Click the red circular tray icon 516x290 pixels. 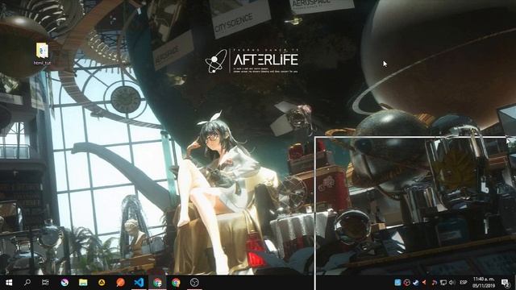point(406,283)
